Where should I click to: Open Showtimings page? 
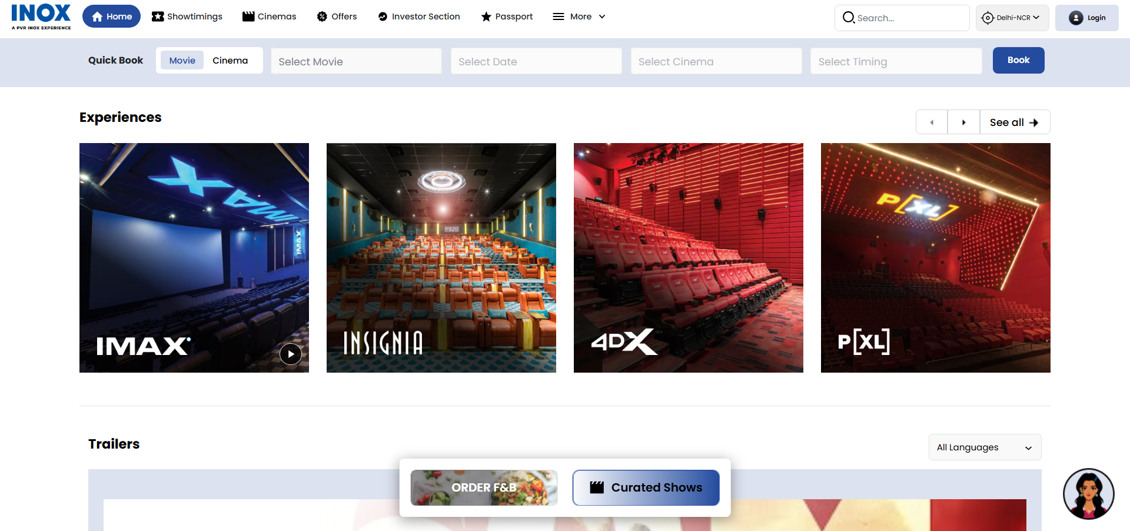[x=187, y=16]
